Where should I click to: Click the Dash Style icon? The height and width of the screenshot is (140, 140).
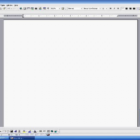click(x=45, y=131)
